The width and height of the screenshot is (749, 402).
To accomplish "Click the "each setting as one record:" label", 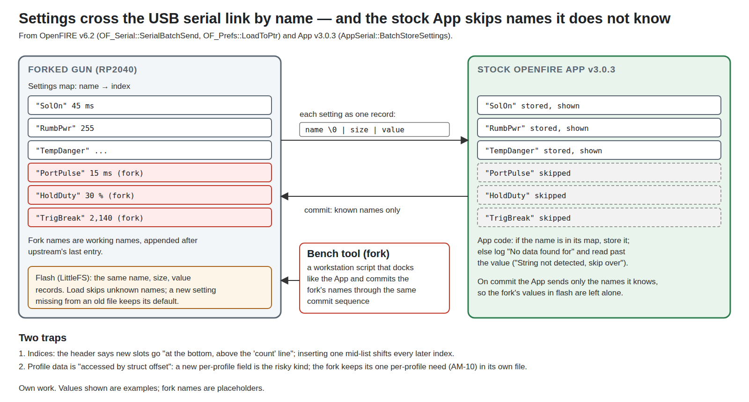I will click(x=347, y=115).
